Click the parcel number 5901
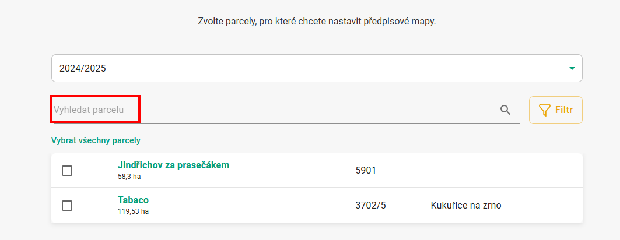 coord(366,171)
